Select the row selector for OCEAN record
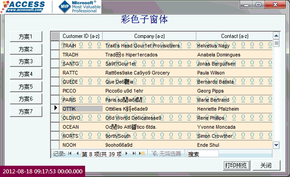290x177 pixels. (x=55, y=127)
